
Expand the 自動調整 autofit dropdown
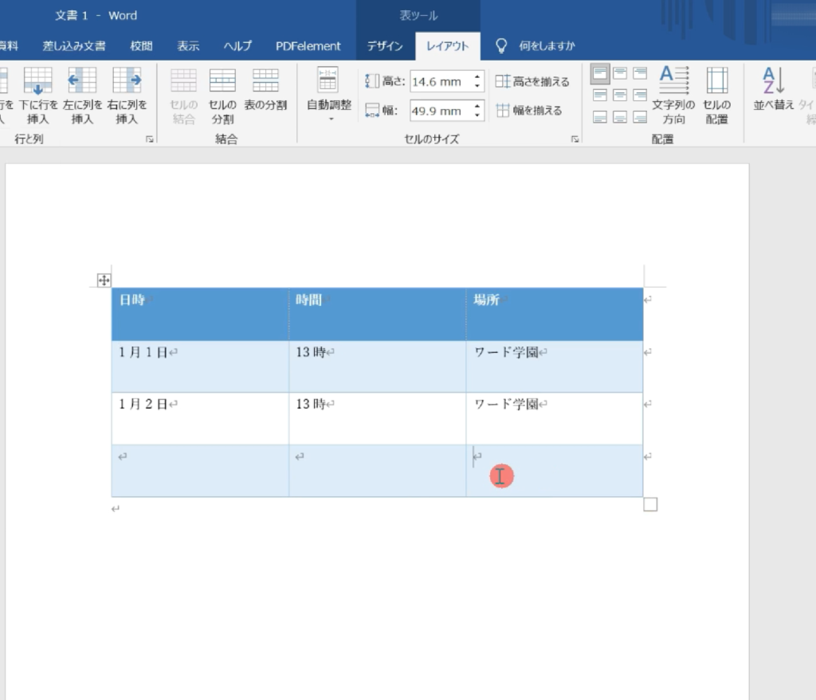[328, 119]
